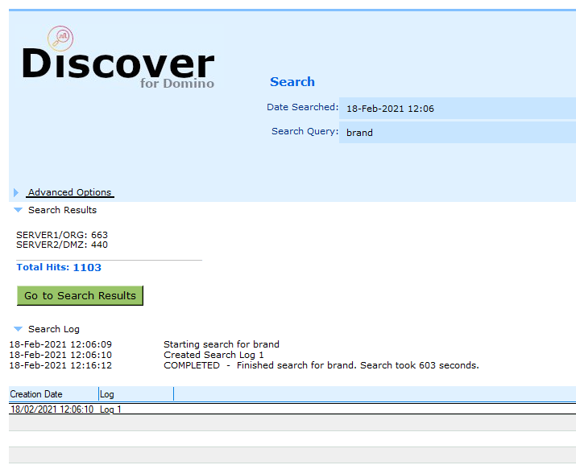
Task: Click the COMPLETED Finished search log entry
Action: coord(321,365)
